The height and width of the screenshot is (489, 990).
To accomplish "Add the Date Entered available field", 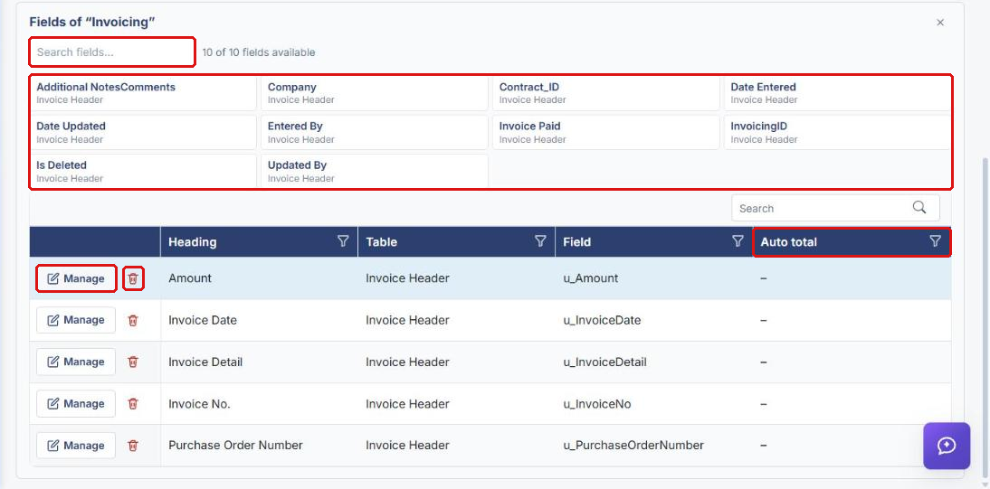I will pos(837,93).
